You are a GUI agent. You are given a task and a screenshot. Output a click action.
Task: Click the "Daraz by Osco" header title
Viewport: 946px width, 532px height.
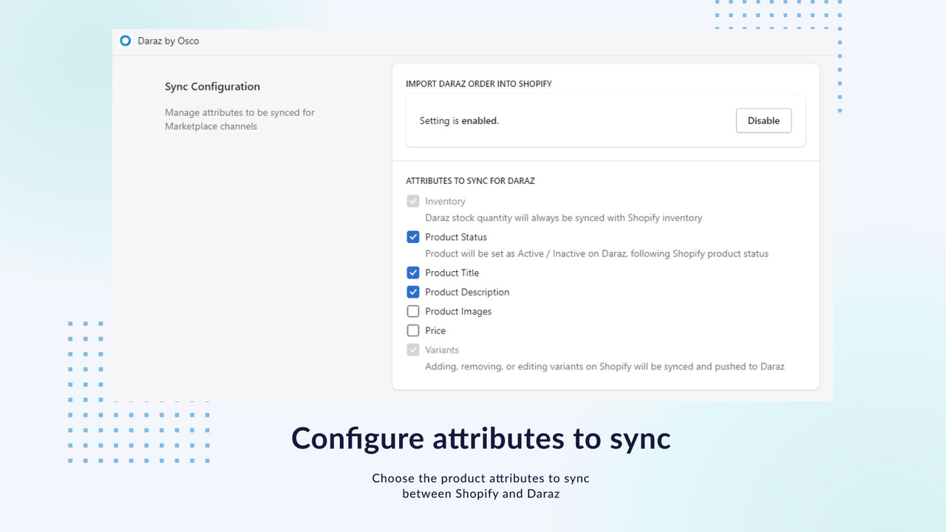click(169, 41)
